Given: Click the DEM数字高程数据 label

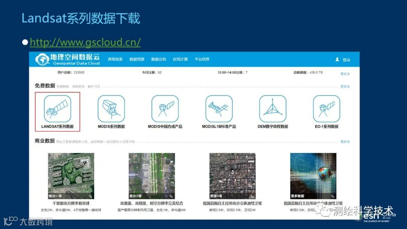Looking at the screenshot, I should click(x=272, y=127).
